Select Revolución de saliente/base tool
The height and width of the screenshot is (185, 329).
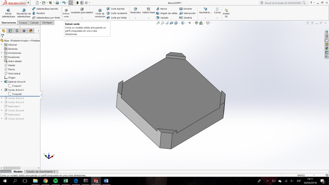pyautogui.click(x=24, y=13)
